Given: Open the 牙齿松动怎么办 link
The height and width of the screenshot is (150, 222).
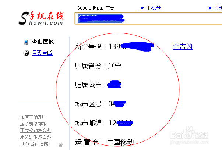Looking at the screenshot, I should coord(36,131).
